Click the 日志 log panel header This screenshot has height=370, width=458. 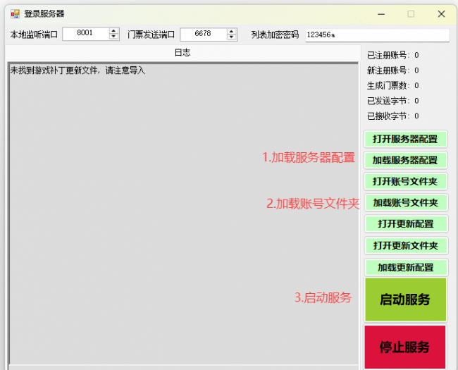point(182,53)
